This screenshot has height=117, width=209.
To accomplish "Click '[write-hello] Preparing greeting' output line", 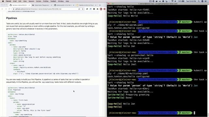I will pos(128,95).
